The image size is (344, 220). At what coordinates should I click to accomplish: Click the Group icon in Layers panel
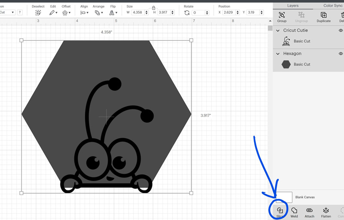point(282,15)
